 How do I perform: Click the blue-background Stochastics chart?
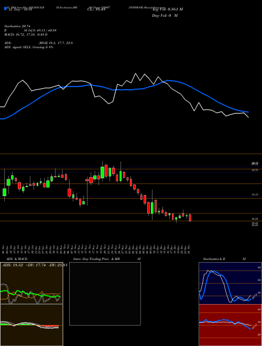(230, 283)
